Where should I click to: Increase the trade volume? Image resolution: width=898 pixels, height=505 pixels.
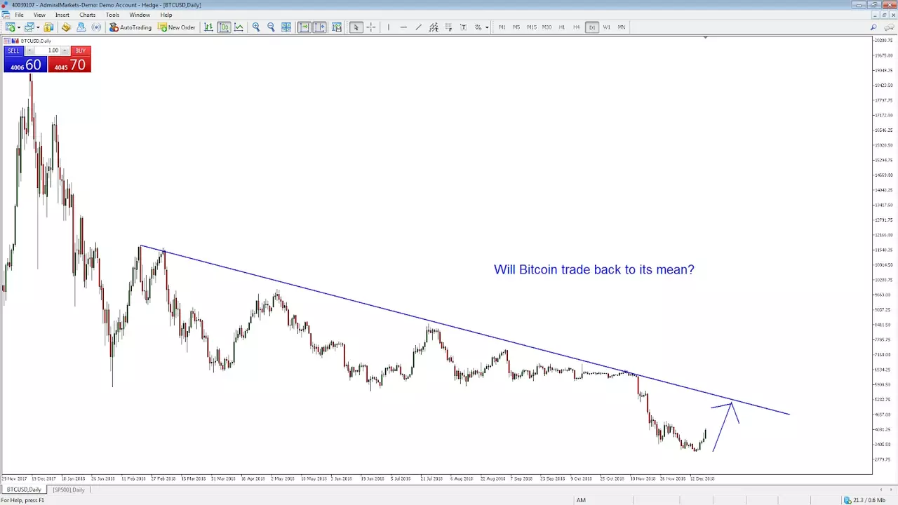[65, 50]
